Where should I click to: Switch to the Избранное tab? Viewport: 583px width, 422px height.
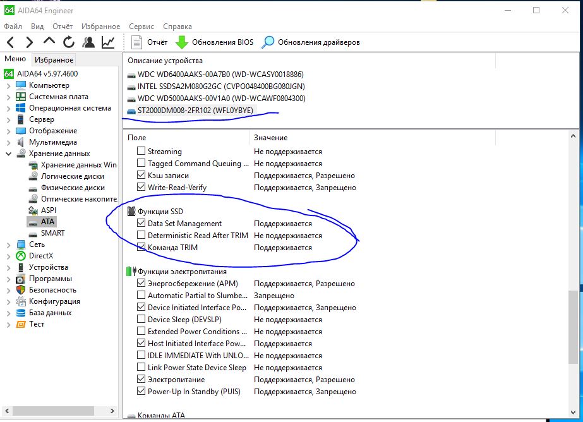[54, 60]
